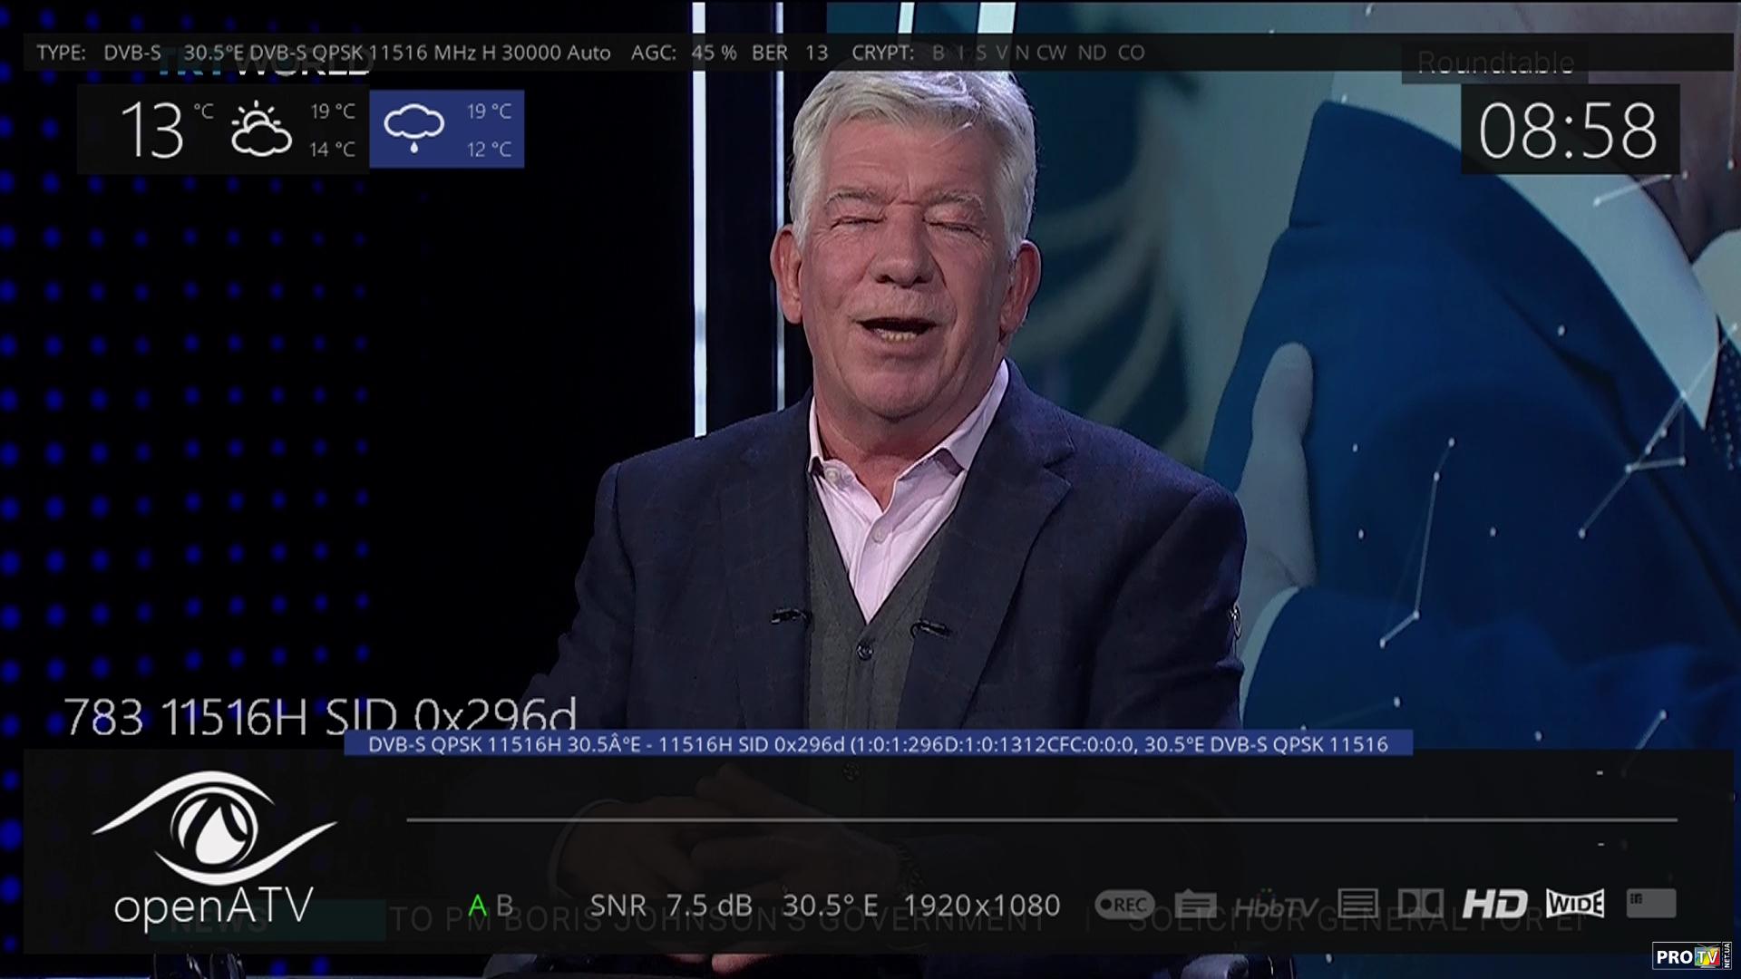Select tuner A indicator
The image size is (1741, 979).
pos(478,905)
